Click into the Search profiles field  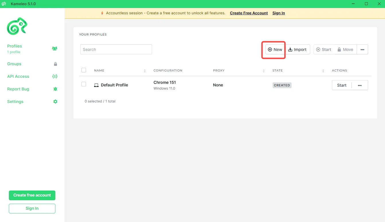click(116, 49)
